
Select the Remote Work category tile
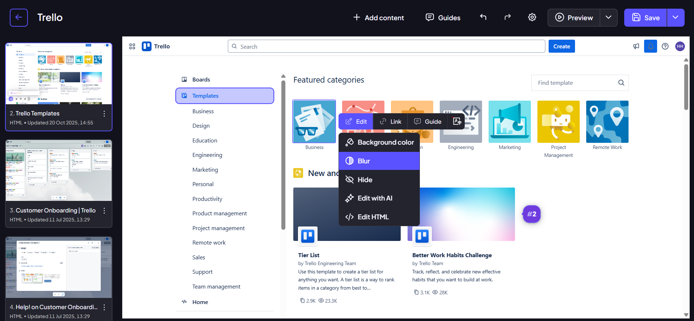click(x=607, y=122)
